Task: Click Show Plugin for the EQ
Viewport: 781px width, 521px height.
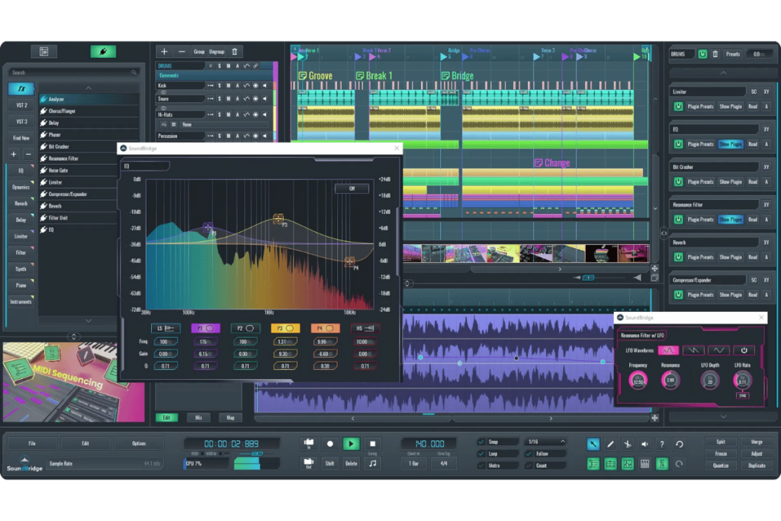Action: pyautogui.click(x=731, y=144)
